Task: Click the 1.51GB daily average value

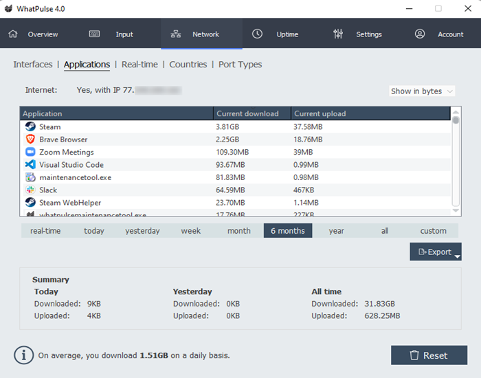Action: tap(154, 355)
